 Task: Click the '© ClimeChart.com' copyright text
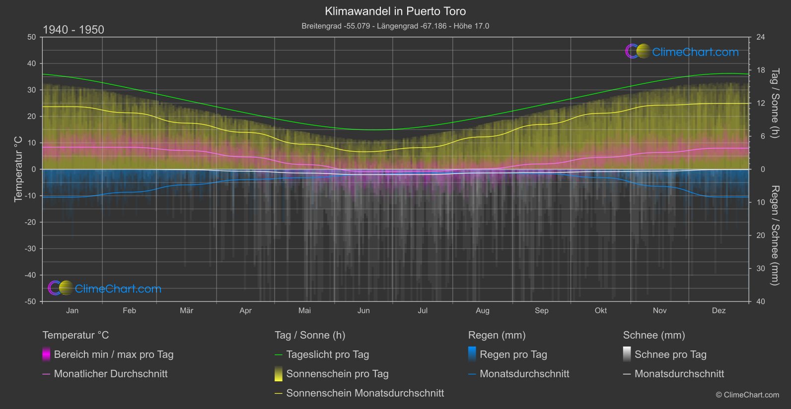click(747, 395)
